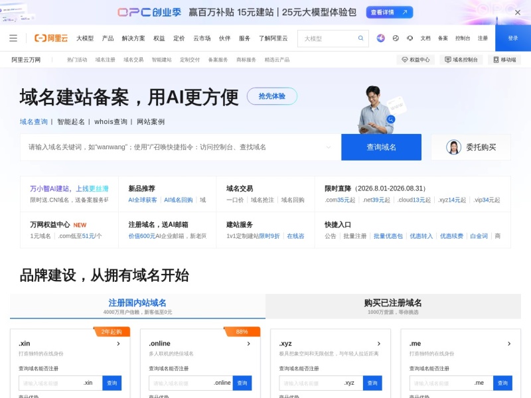The width and height of the screenshot is (531, 398).
Task: Open 商标服务 in the 万网 sub-navigation
Action: click(x=246, y=60)
